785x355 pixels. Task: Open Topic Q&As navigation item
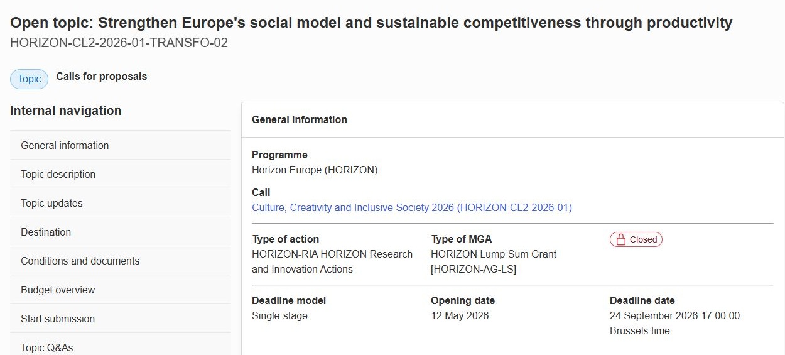121,346
